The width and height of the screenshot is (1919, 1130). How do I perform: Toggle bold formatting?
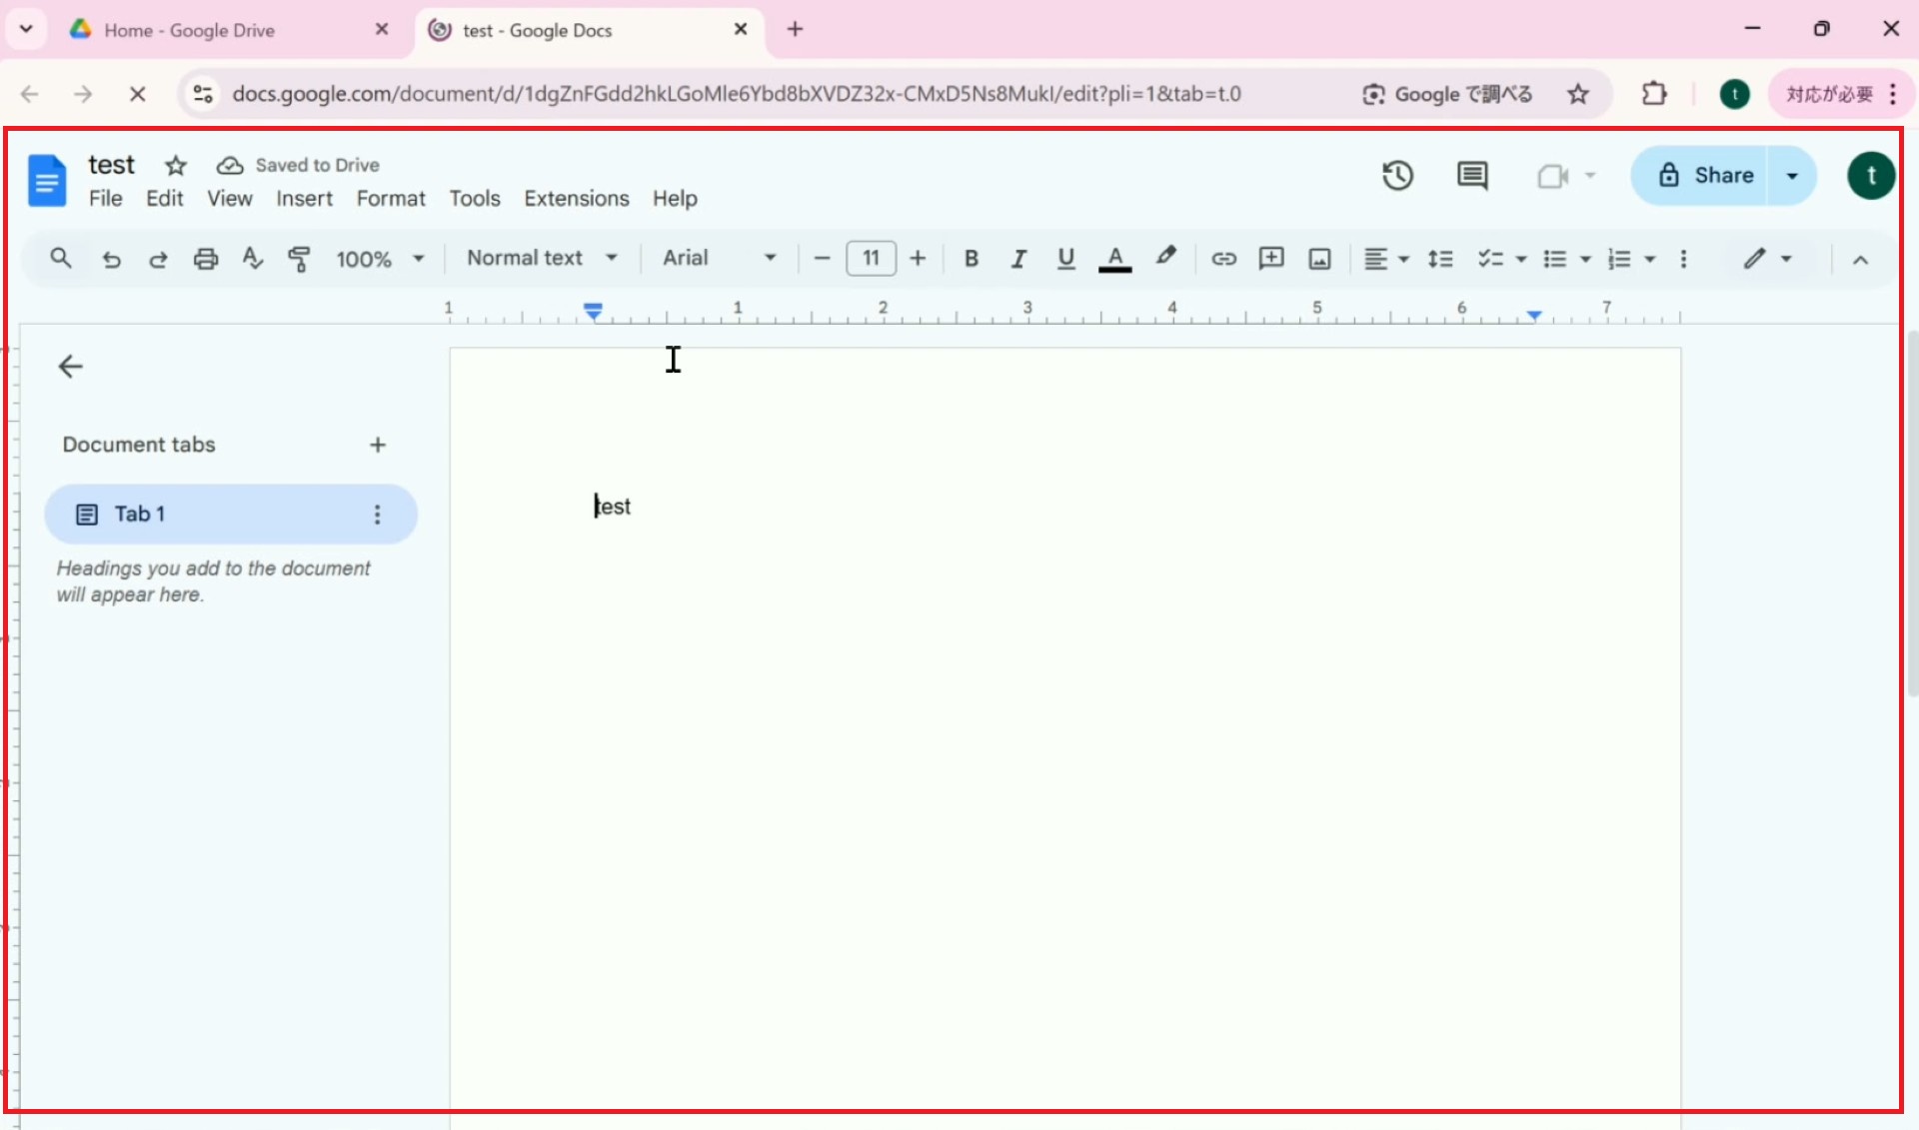tap(970, 259)
